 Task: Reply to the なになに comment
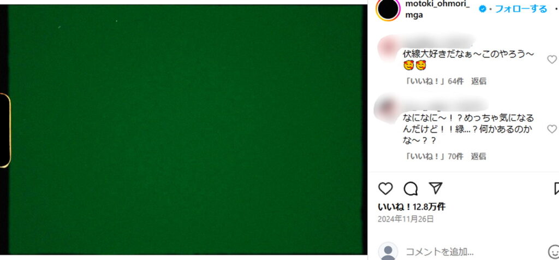coord(479,156)
